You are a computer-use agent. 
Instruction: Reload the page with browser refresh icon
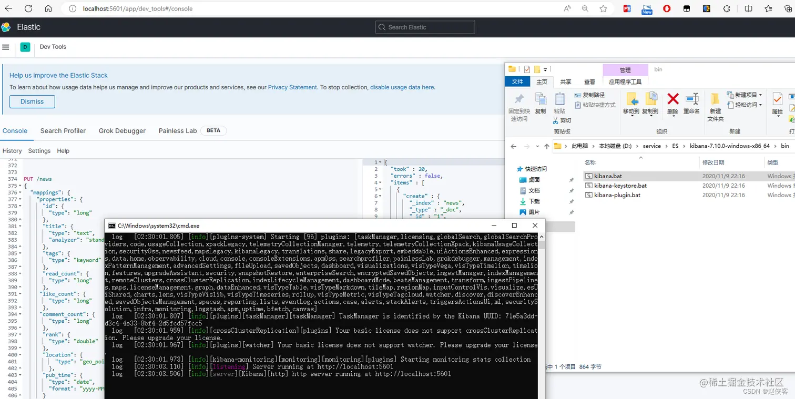(x=28, y=9)
